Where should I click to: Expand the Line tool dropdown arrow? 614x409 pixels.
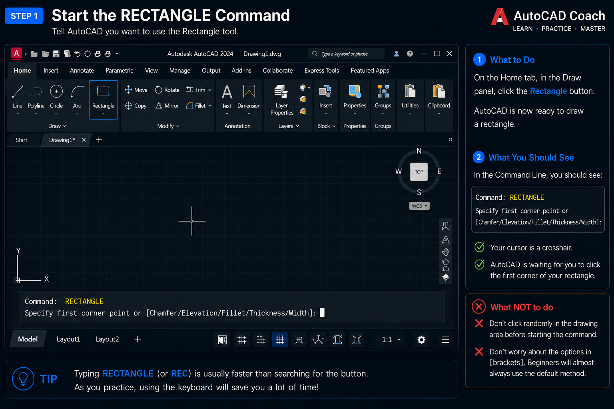[18, 114]
